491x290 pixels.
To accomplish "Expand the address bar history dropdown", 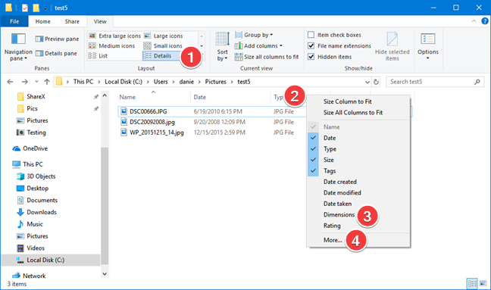I will (x=367, y=82).
